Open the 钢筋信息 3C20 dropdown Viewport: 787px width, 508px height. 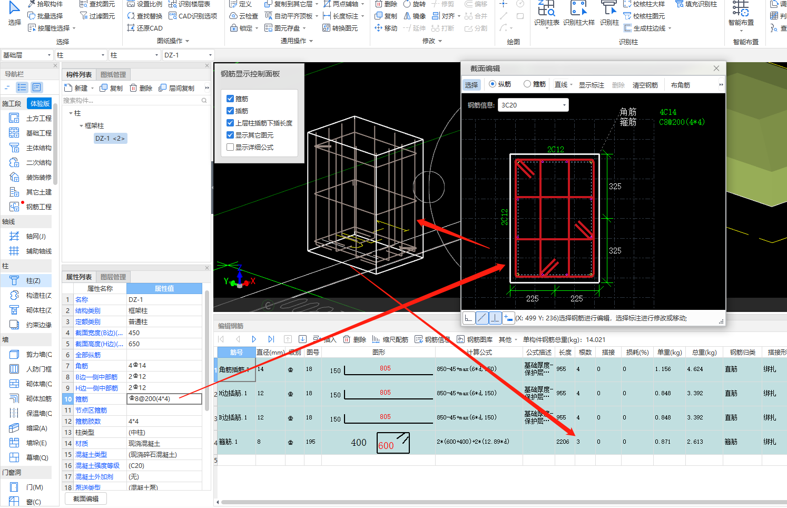(533, 105)
